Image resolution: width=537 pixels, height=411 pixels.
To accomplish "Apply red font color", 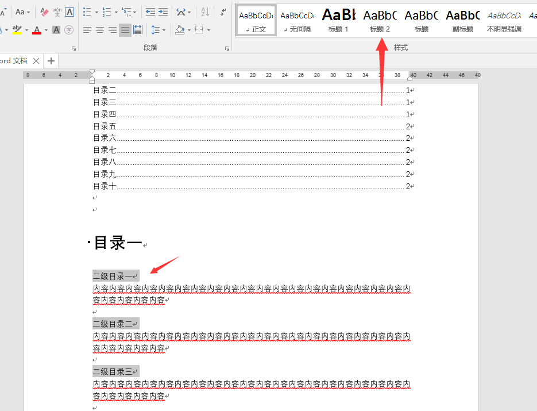I will pos(37,30).
